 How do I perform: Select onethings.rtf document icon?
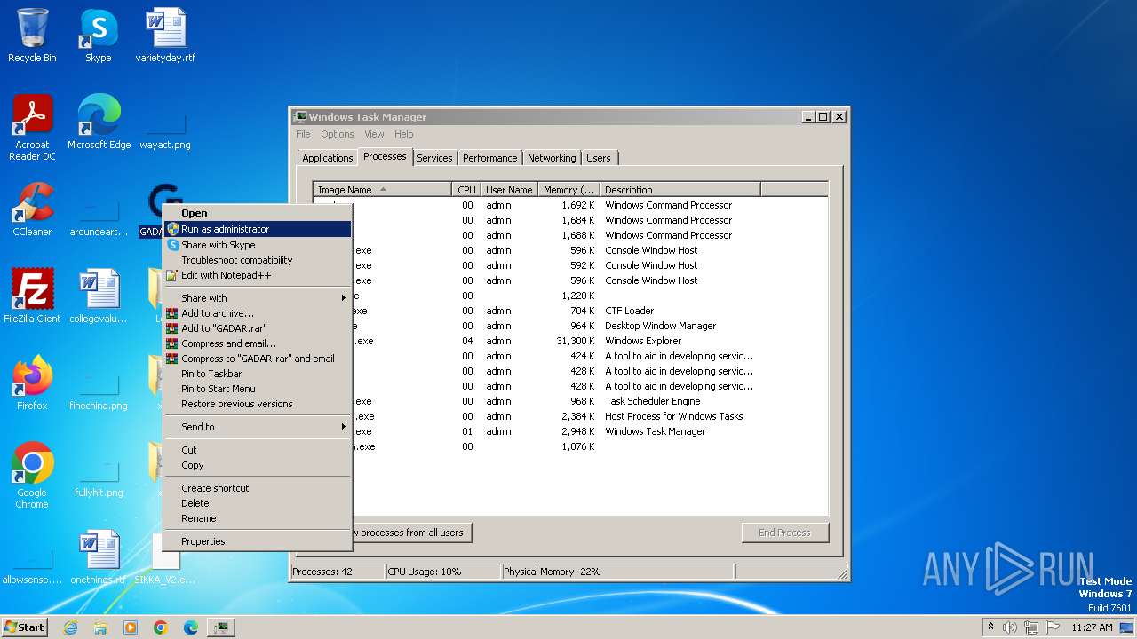point(99,557)
